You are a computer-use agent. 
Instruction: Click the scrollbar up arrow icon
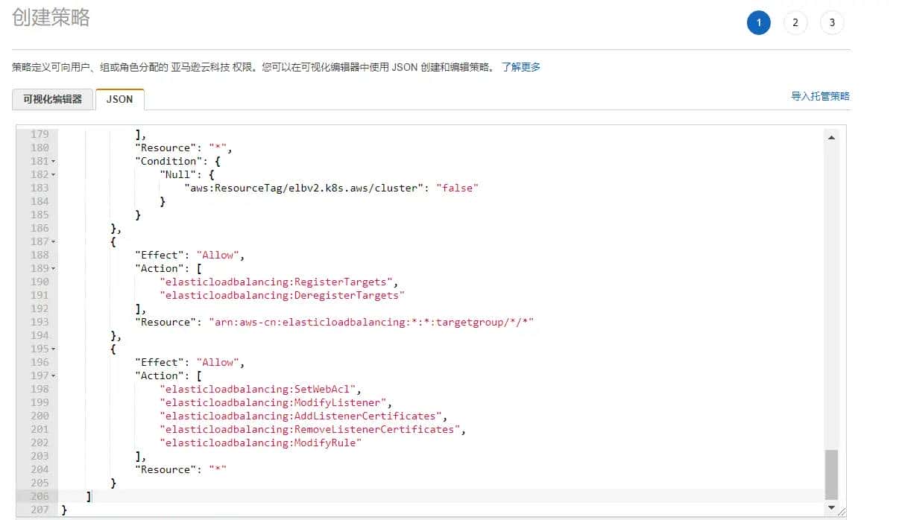point(833,136)
